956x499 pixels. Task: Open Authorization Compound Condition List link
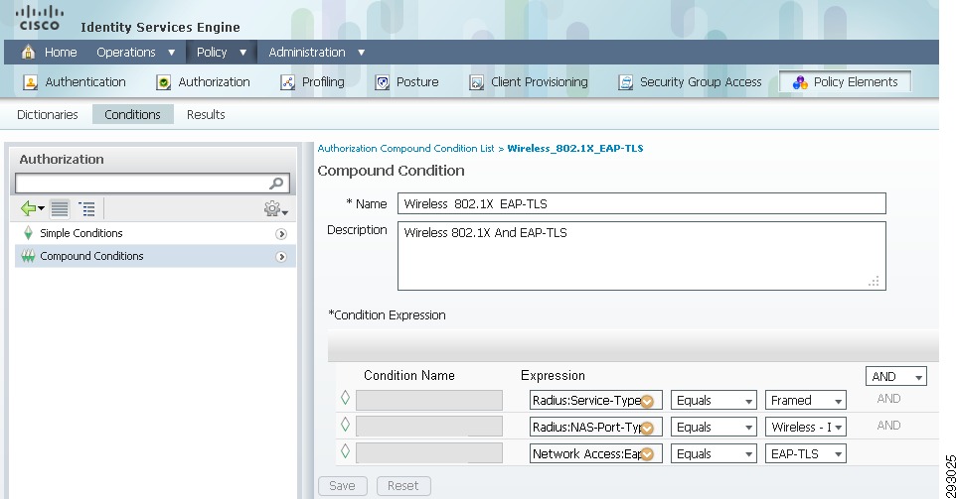click(406, 149)
